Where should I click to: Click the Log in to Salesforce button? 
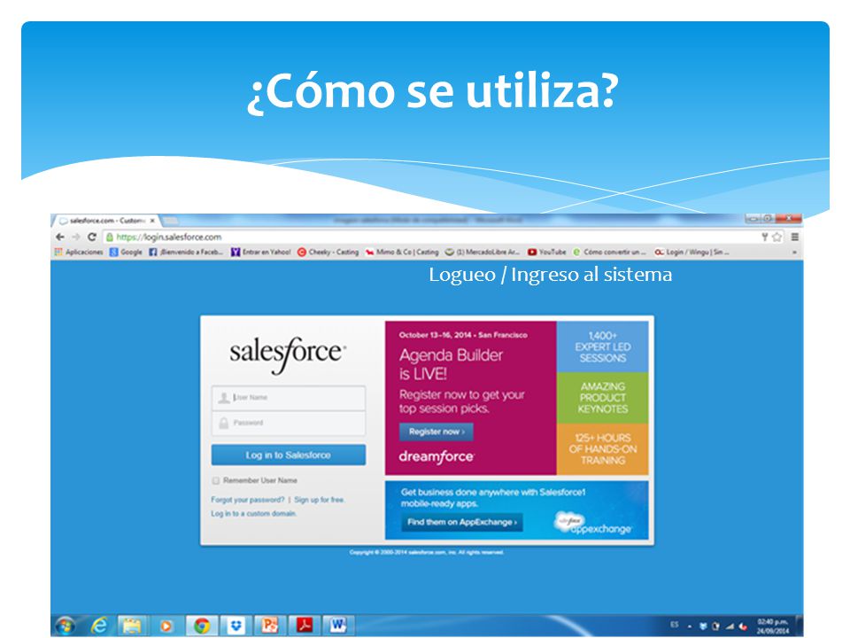[x=289, y=455]
